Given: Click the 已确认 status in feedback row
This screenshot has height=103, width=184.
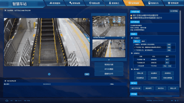Looking at the screenshot, I should click(x=112, y=84).
